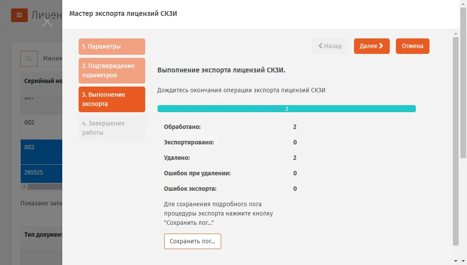The image size is (467, 265).
Task: Click the Сохранить лог... button
Action: point(192,241)
